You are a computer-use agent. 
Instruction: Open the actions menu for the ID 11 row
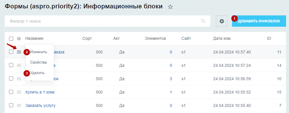19,52
